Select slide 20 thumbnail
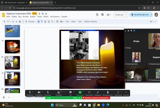160x108 pixels. [x=12, y=63]
